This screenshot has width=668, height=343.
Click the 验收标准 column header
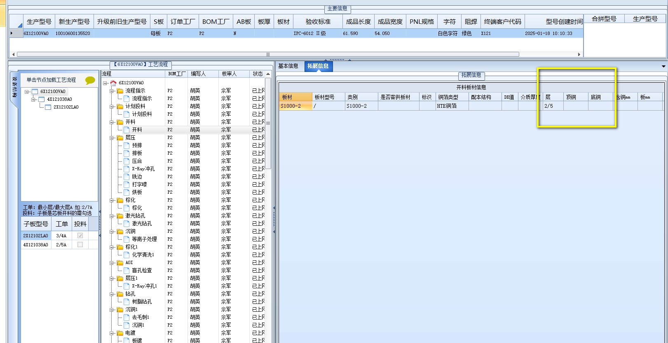click(318, 21)
